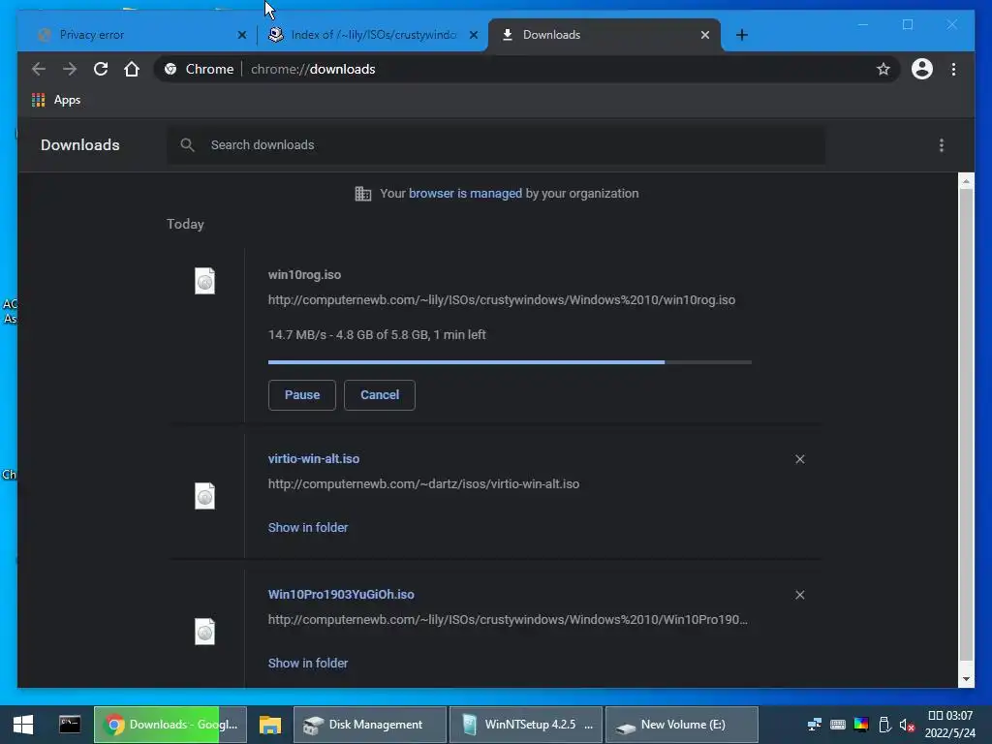Open the browser is managed link
Screen dimensions: 992x744
[466, 194]
